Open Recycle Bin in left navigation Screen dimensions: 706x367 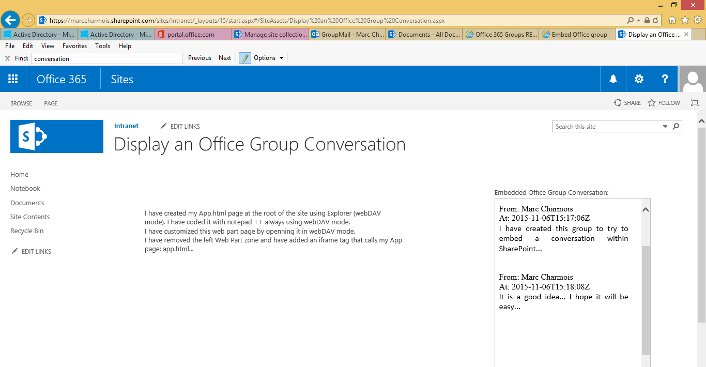[27, 231]
